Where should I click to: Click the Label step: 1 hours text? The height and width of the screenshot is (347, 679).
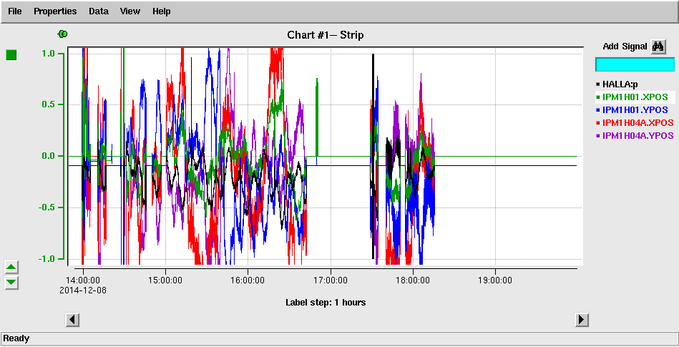[326, 303]
